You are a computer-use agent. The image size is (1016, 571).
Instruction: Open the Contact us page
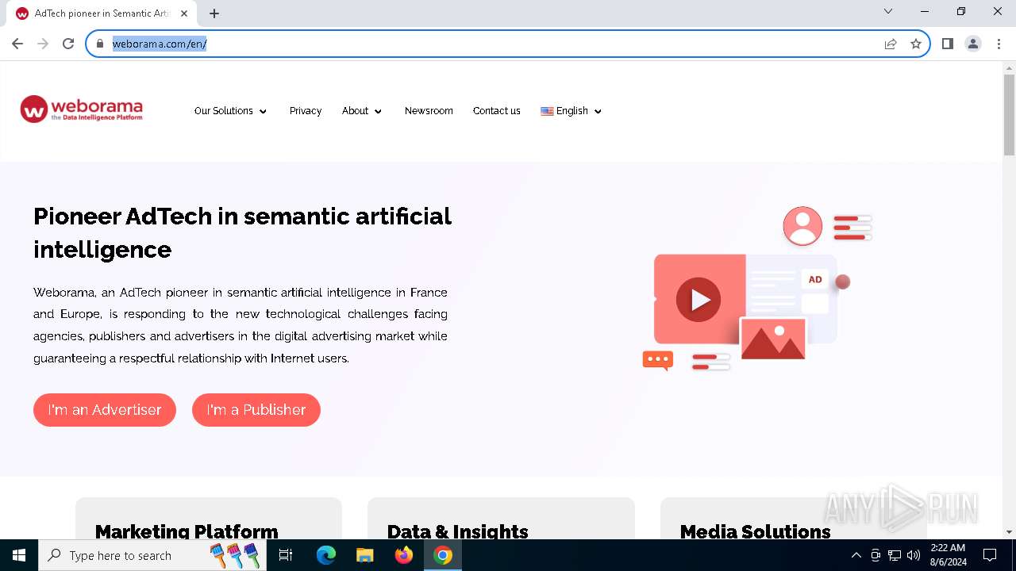497,111
